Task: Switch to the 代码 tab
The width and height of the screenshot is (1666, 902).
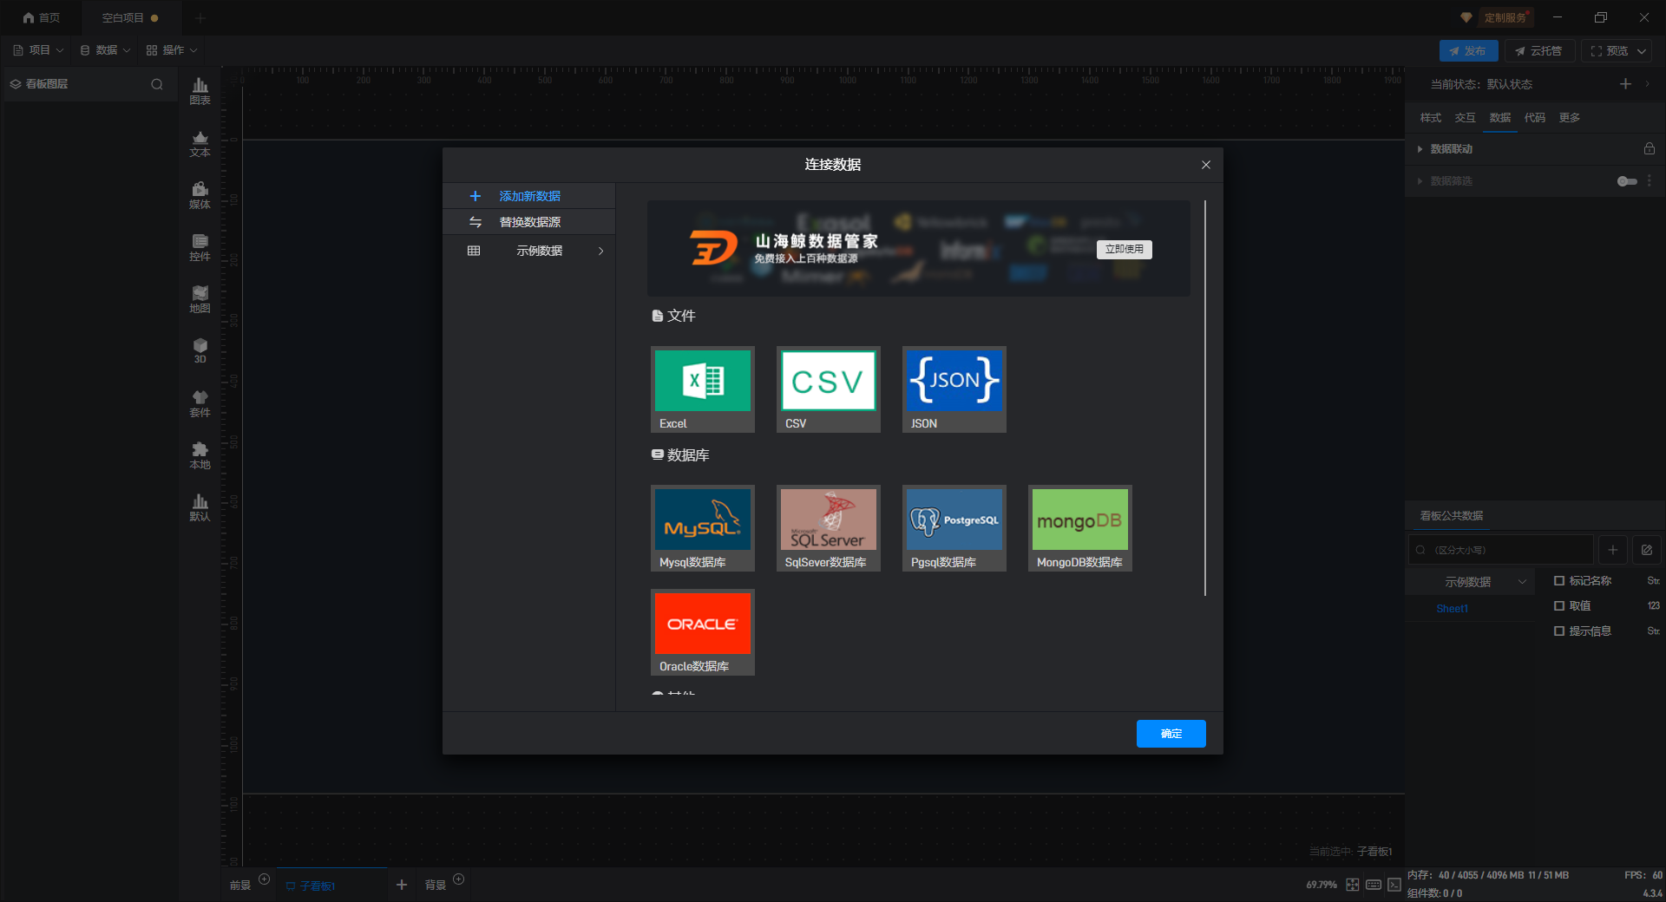Action: pyautogui.click(x=1535, y=118)
